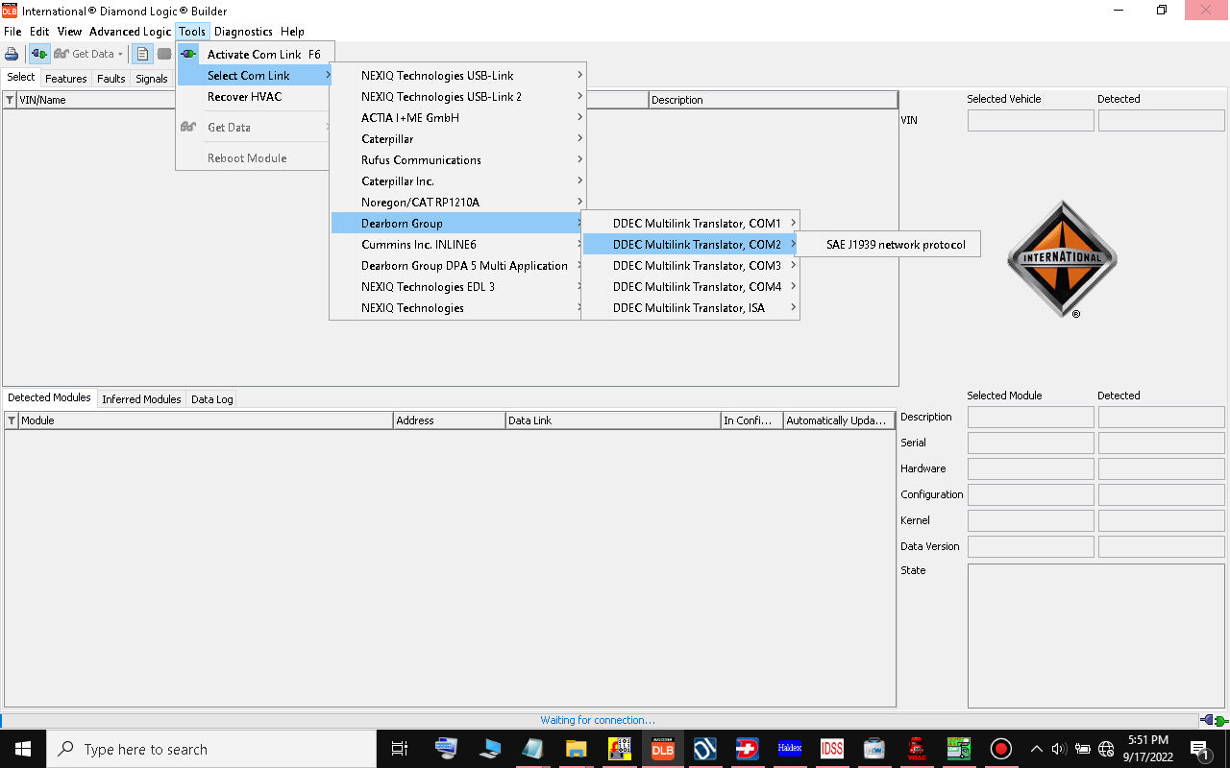Screen dimensions: 1230x768
Task: Click the connection status plug icon, bottom right
Action: (1214, 720)
